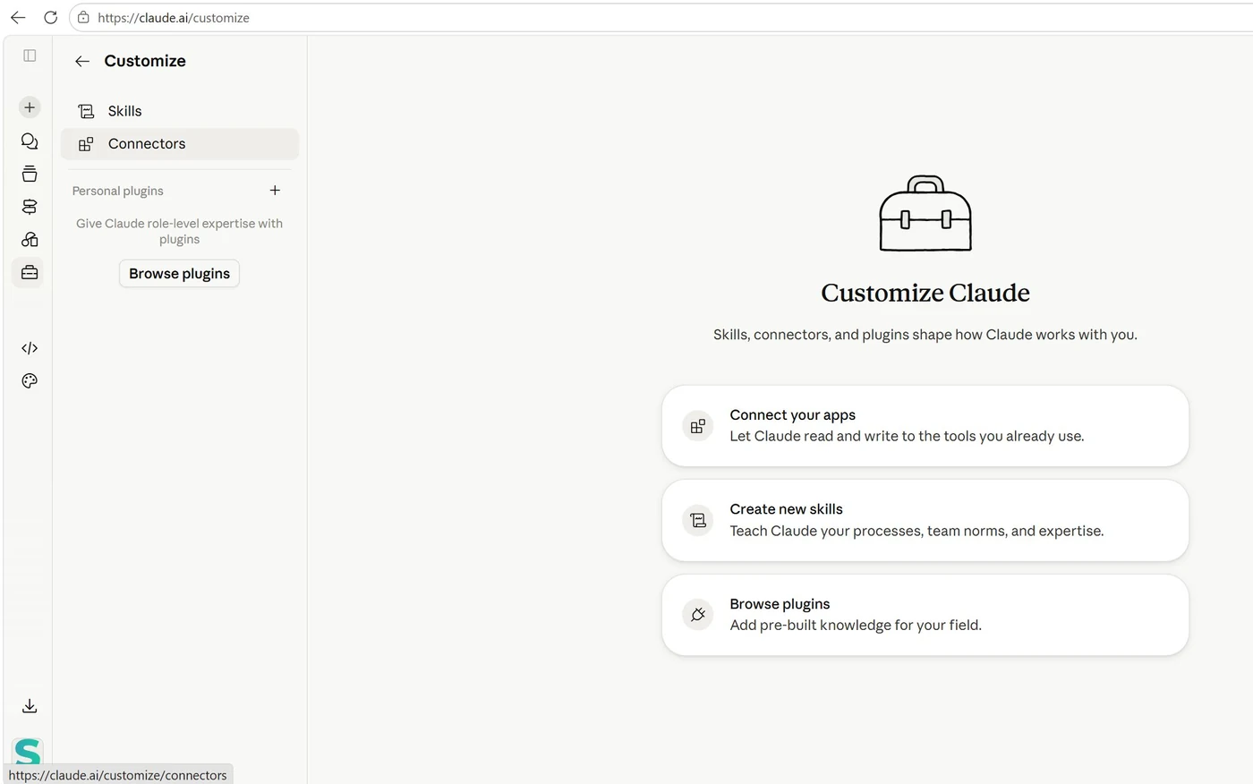Open Claude Code via the angle brackets icon
1253x784 pixels.
coord(30,348)
